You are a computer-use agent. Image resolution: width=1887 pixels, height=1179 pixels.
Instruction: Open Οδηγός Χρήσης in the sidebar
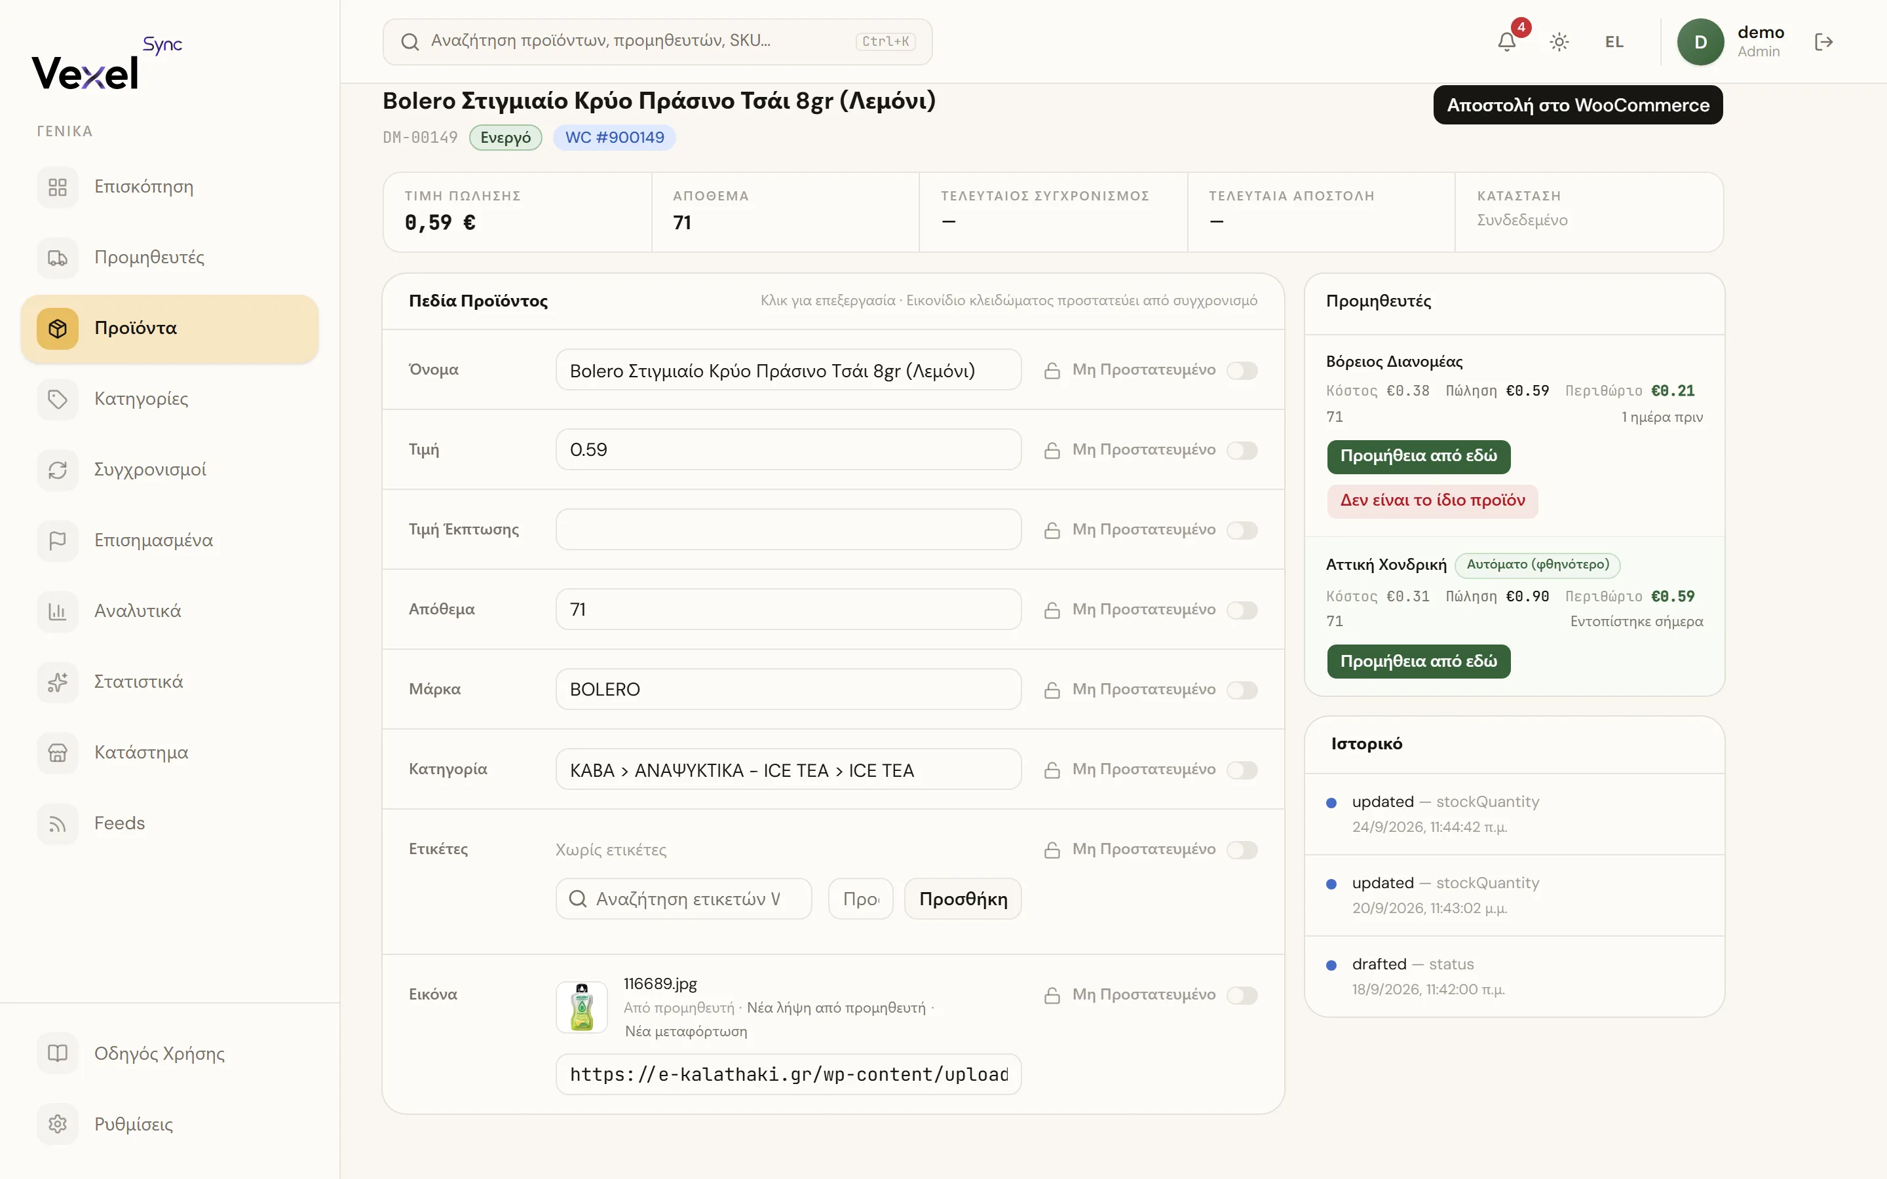click(x=169, y=1053)
